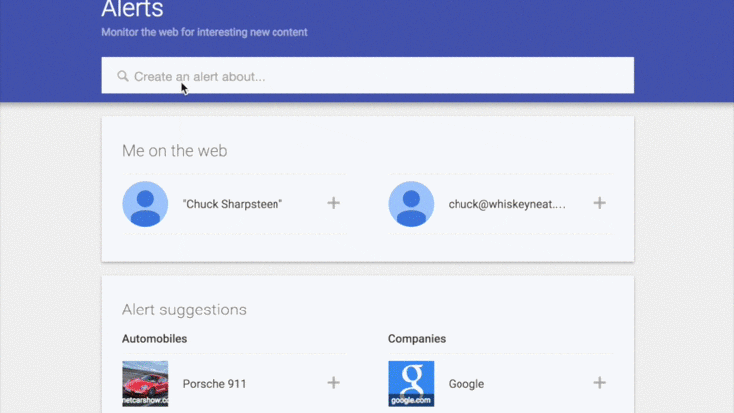Click the magnifying glass search icon

(123, 76)
